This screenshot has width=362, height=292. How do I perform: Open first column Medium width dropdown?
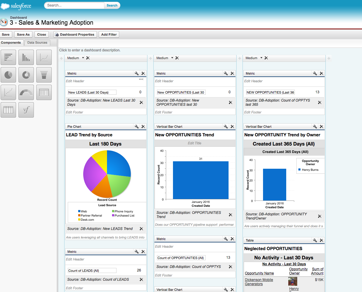83,58
